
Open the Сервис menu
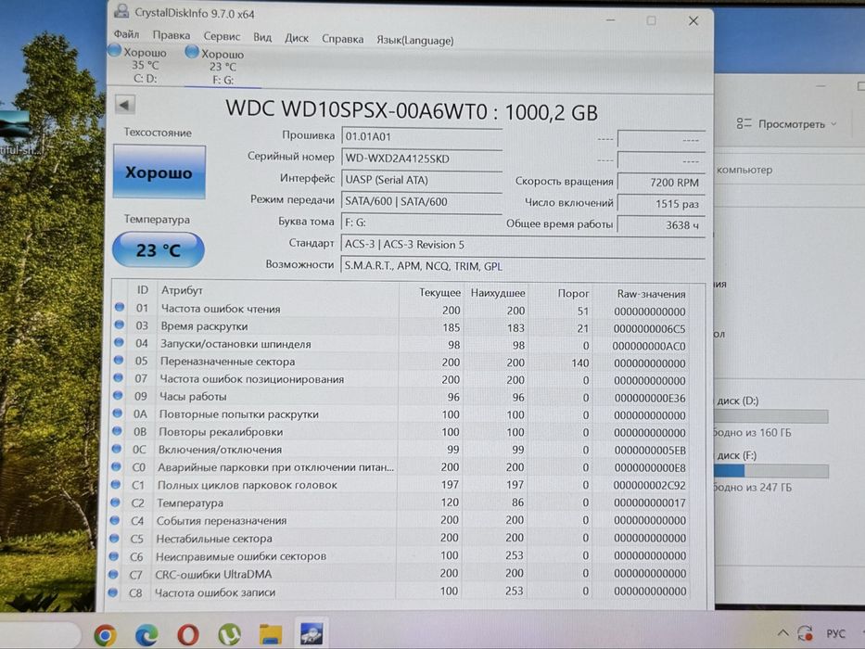[x=222, y=36]
